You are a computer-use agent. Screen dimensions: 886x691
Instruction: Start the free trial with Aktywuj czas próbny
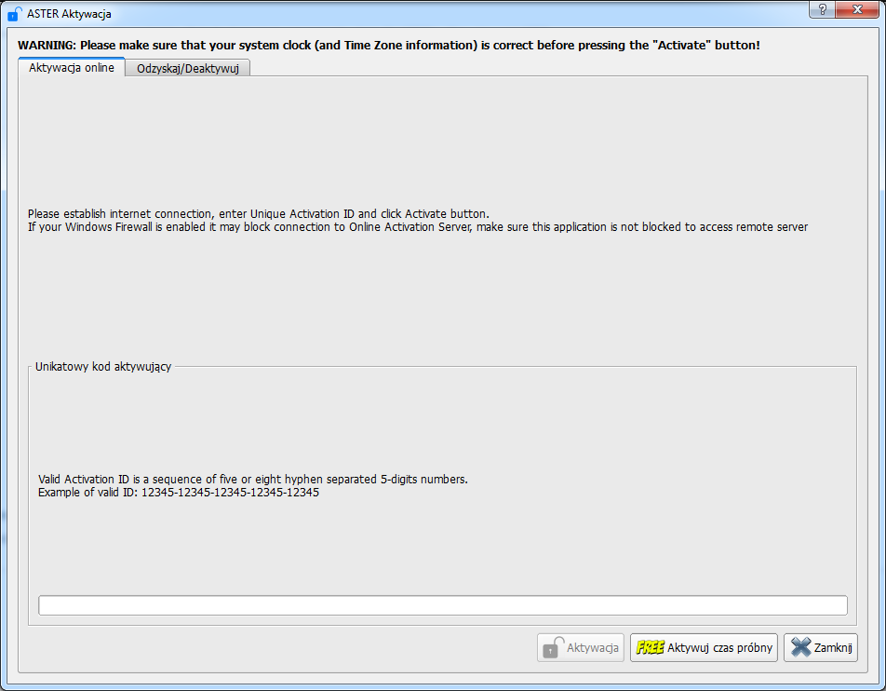[704, 647]
